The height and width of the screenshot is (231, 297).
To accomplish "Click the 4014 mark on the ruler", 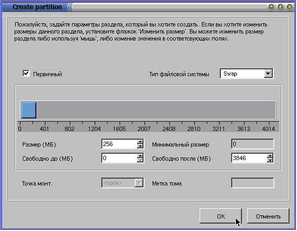I will [268, 129].
